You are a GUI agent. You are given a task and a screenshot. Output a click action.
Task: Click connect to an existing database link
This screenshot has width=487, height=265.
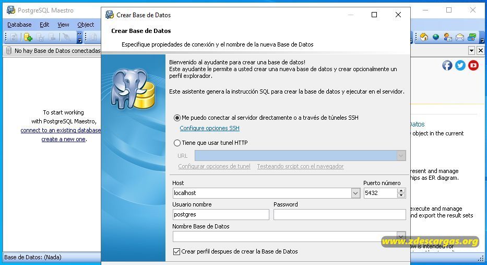(x=61, y=130)
